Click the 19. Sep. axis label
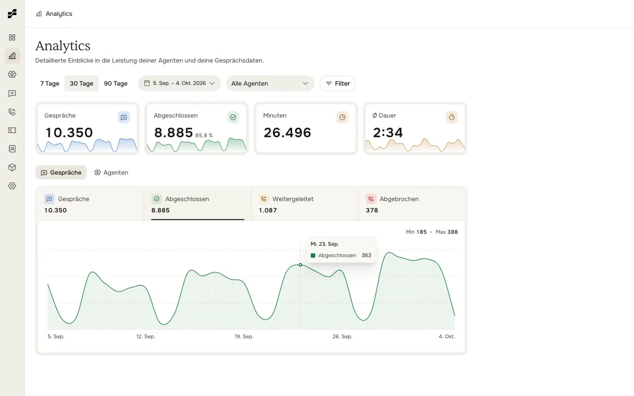The width and height of the screenshot is (634, 396). pyautogui.click(x=244, y=336)
